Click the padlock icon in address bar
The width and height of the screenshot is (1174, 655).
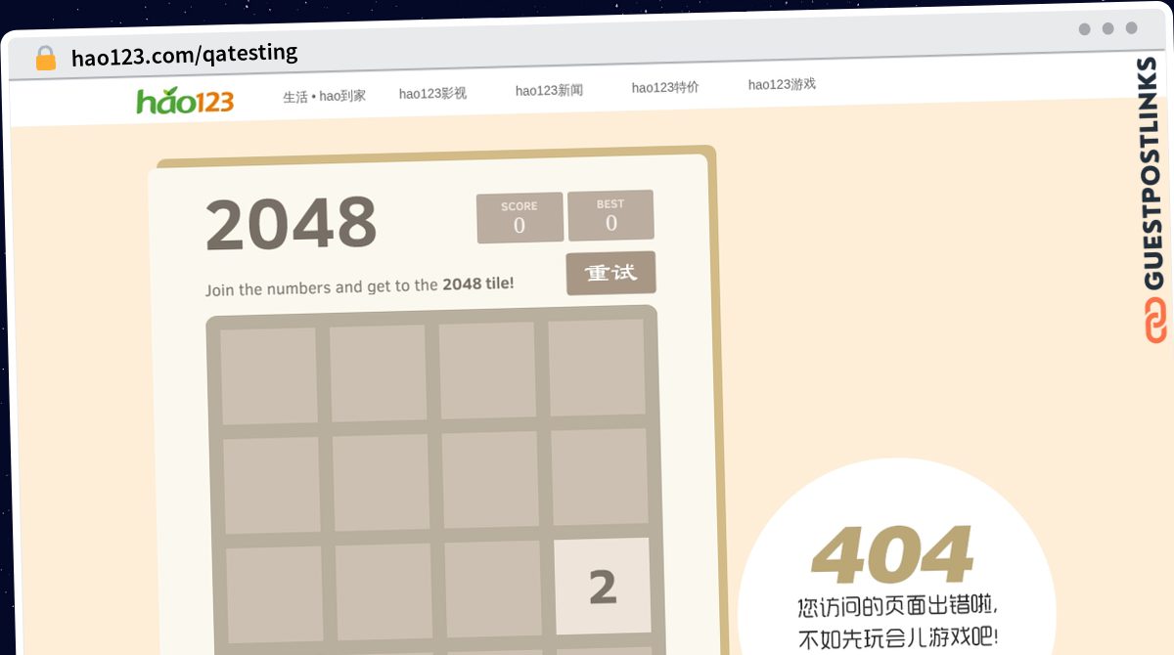46,59
